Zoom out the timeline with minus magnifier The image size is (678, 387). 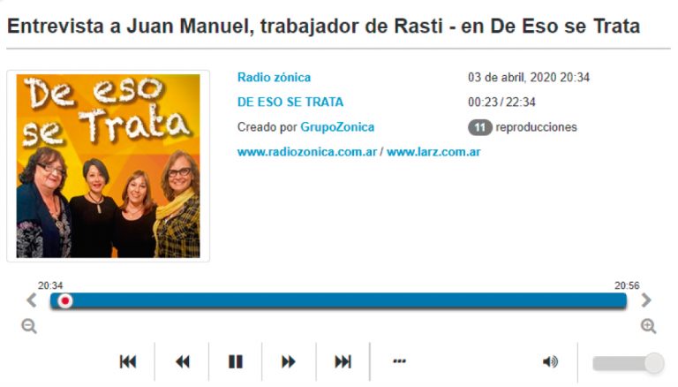pos(29,326)
